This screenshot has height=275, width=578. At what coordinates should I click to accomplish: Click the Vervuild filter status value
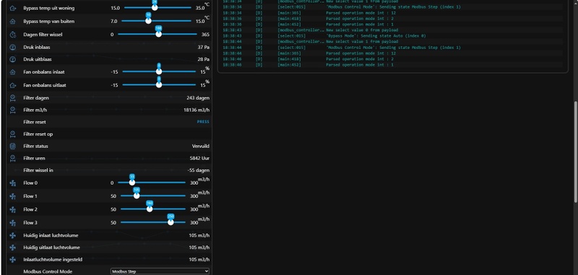tap(201, 146)
